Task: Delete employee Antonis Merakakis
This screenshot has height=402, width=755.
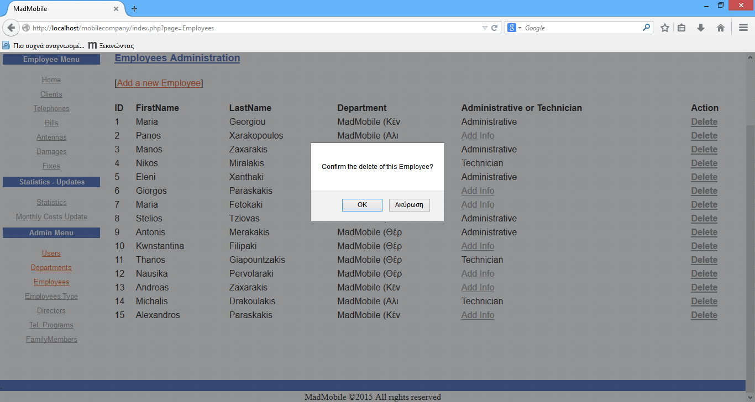Action: (x=704, y=232)
